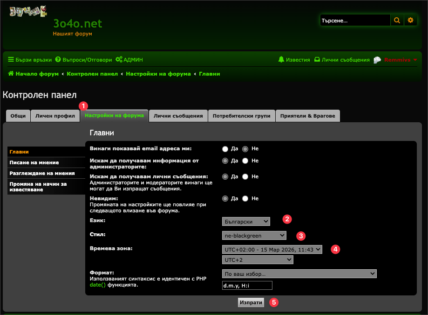Go to Начало форум home breadcrumb

34,74
